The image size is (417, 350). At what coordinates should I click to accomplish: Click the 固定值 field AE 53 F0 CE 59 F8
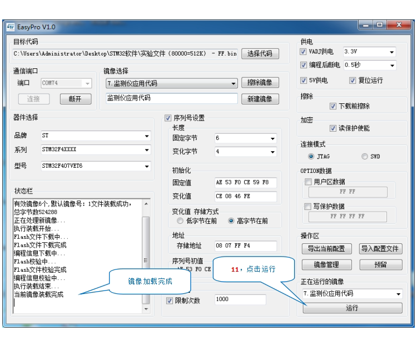pos(246,182)
